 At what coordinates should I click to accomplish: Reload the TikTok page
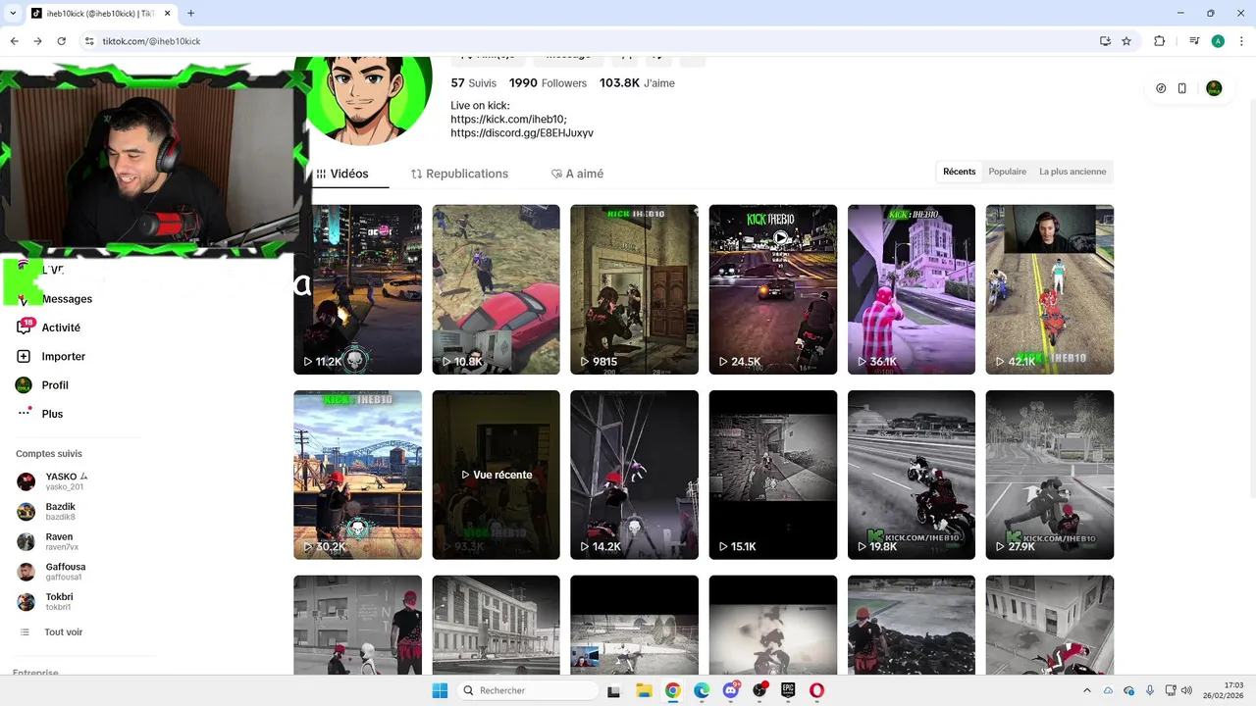coord(61,41)
